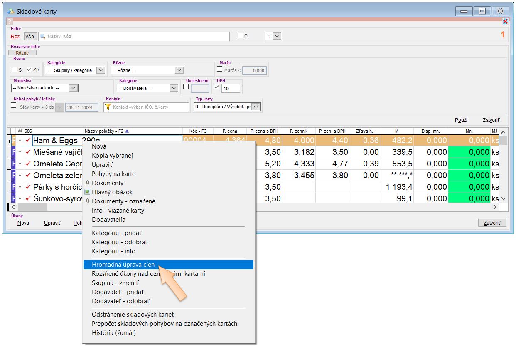The width and height of the screenshot is (516, 347).
Task: Click the red X icon below title bar
Action: pyautogui.click(x=505, y=22)
